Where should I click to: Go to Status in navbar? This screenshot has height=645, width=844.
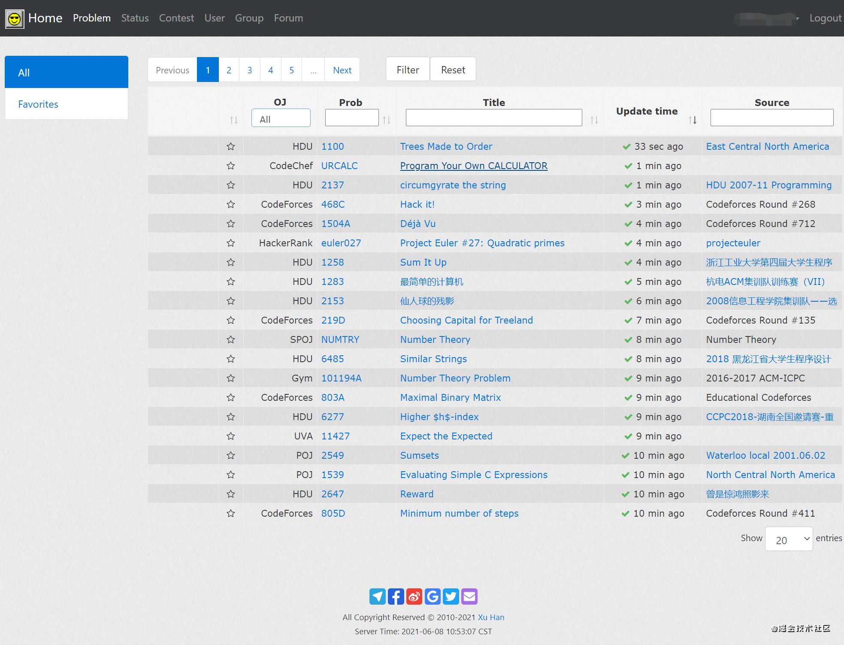135,18
